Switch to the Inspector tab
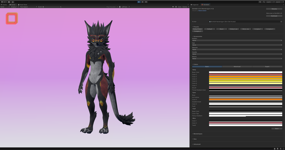Viewport: 285px width, 150px height. coord(195,5)
